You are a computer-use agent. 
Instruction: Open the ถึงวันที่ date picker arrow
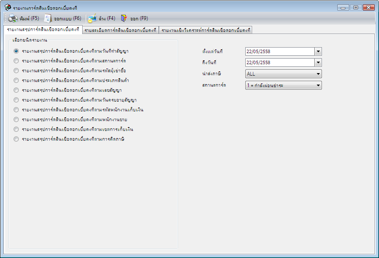pos(318,62)
